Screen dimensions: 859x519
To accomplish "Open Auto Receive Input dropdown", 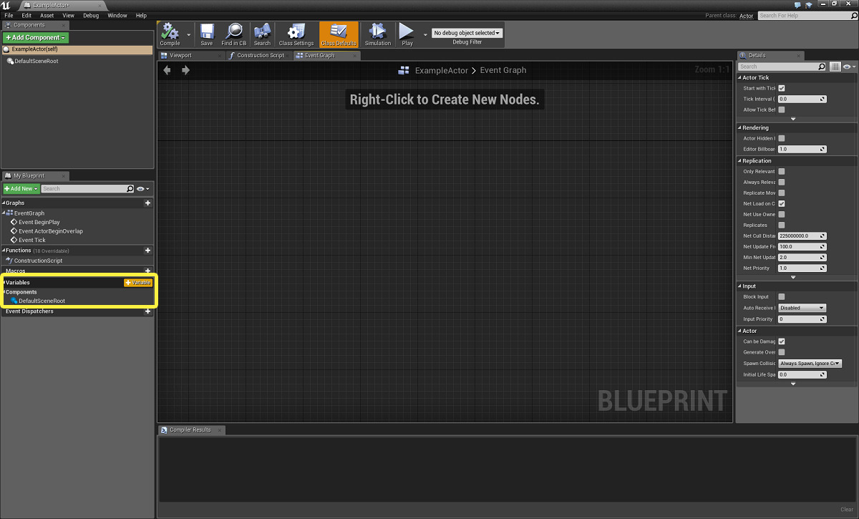I will (802, 308).
